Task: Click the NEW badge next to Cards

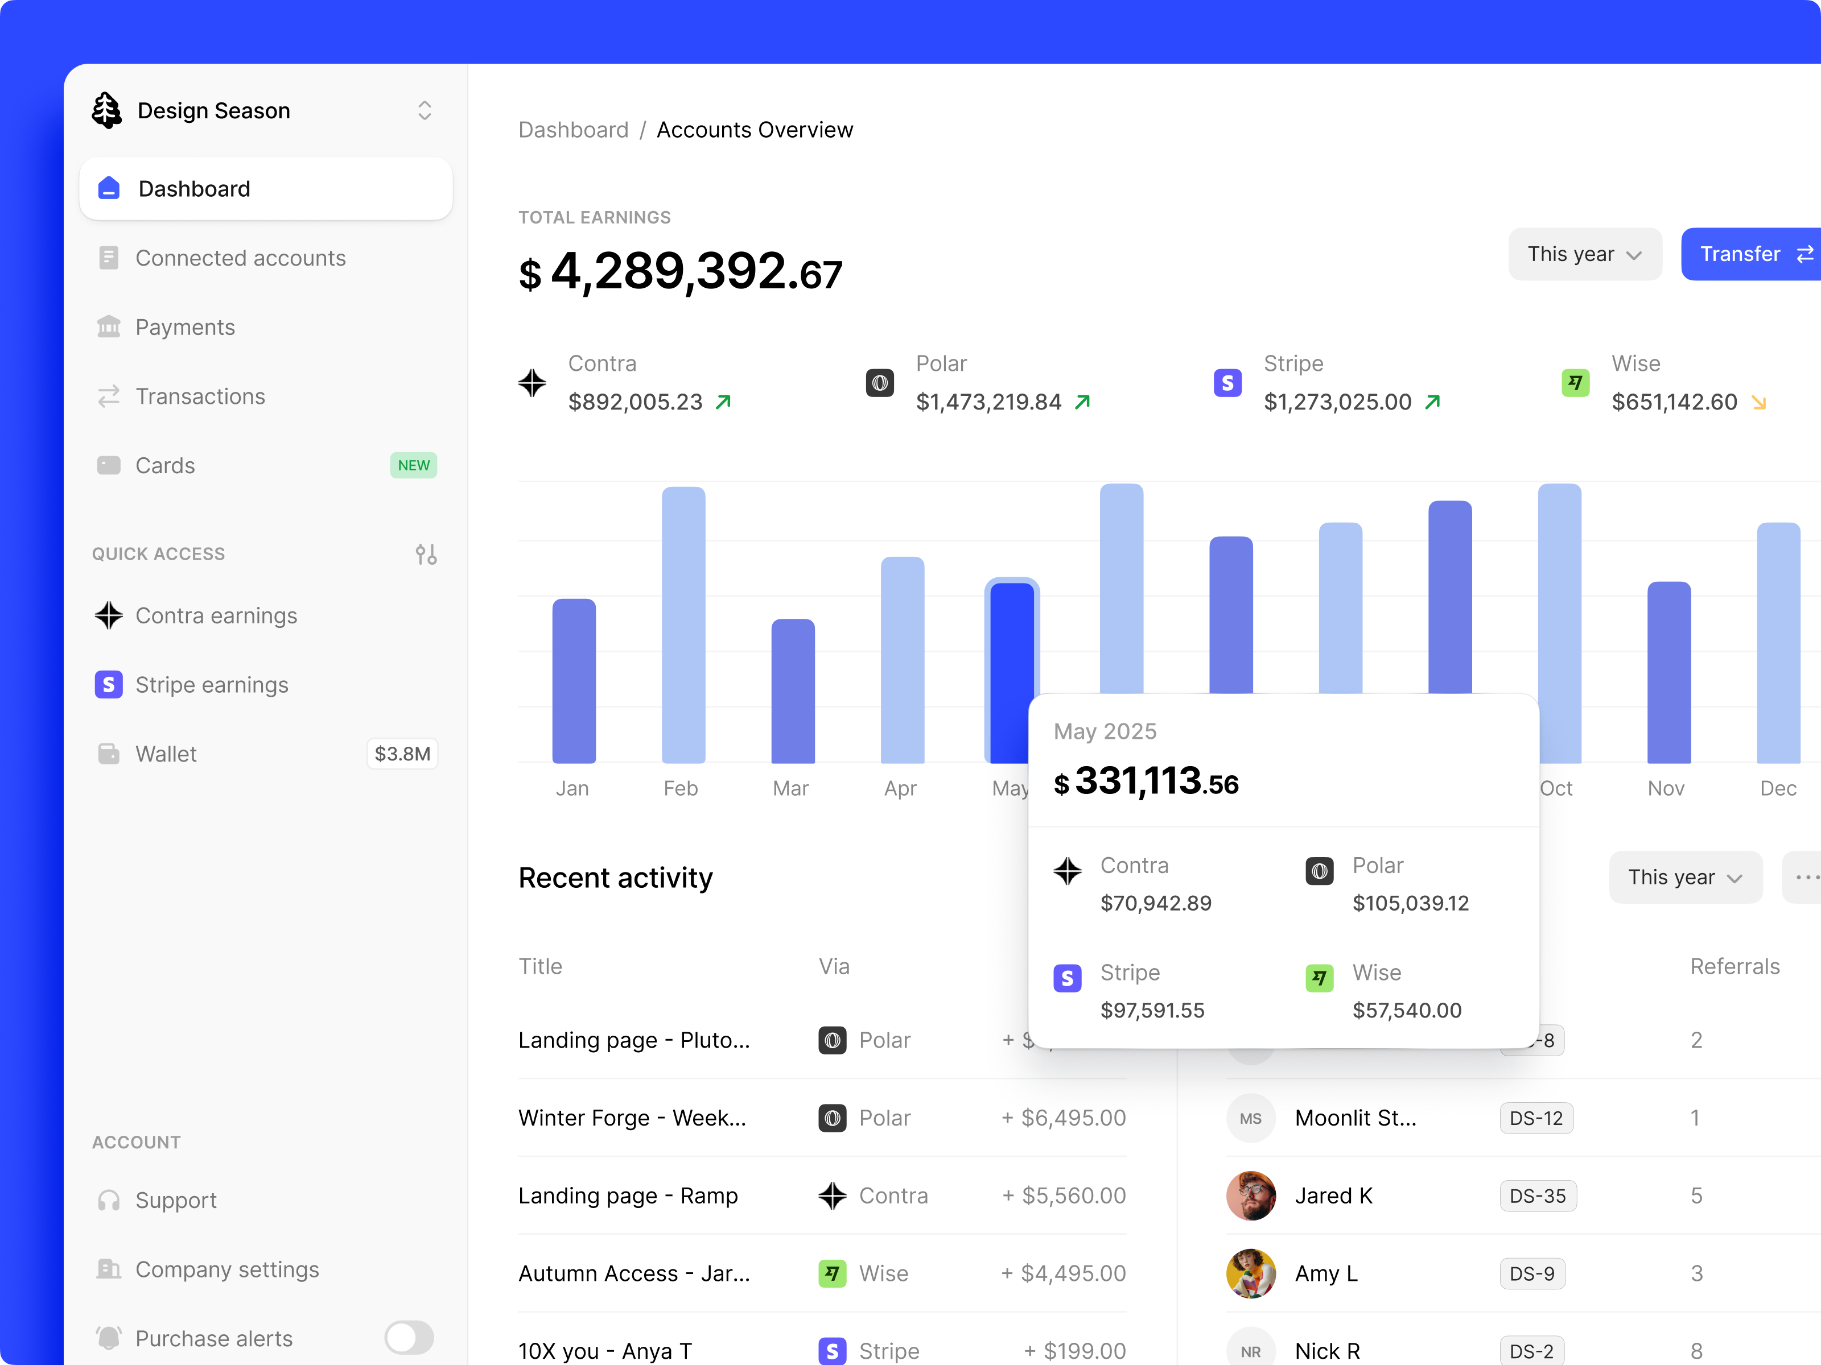Action: [x=413, y=465]
